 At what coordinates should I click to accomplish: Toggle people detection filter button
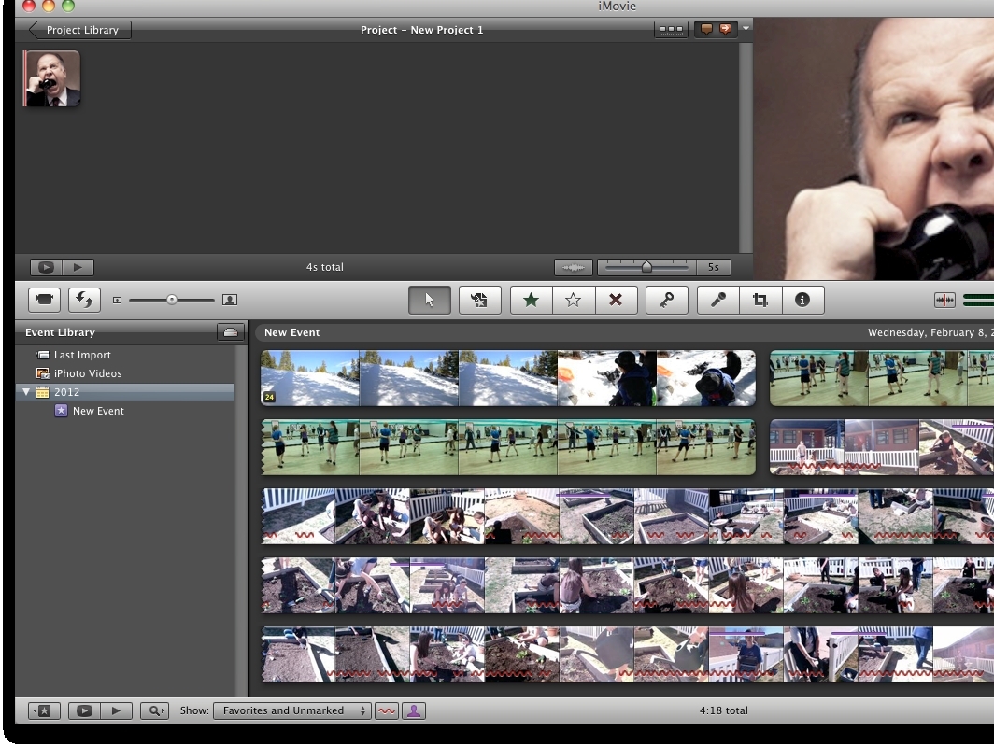414,710
